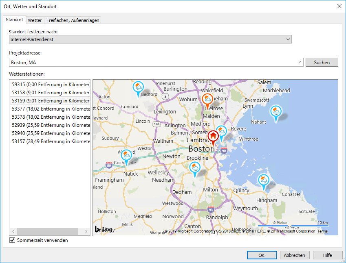Click the Suchen button

pos(322,62)
